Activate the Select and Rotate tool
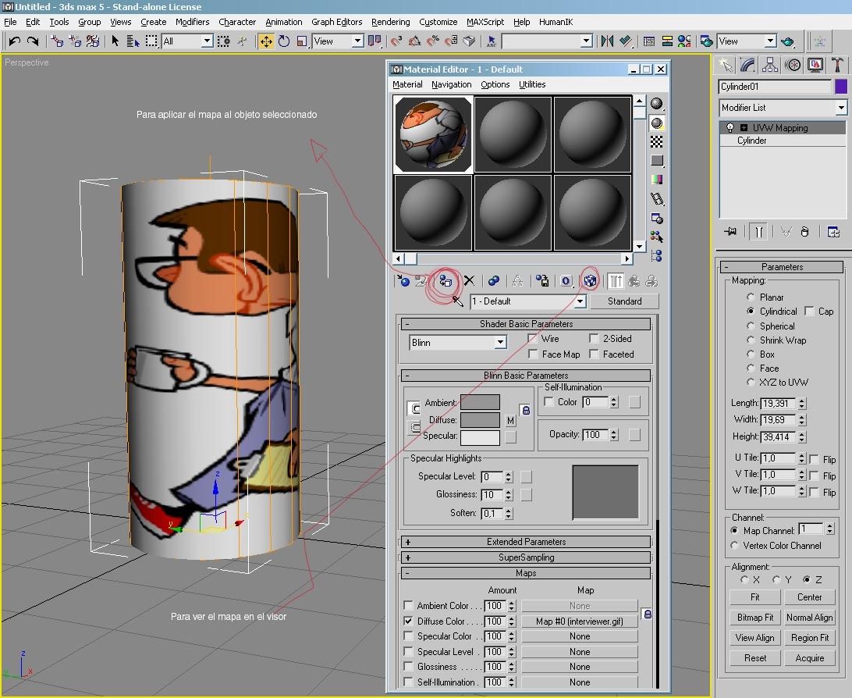Screen dimensions: 852x698 [x=284, y=41]
